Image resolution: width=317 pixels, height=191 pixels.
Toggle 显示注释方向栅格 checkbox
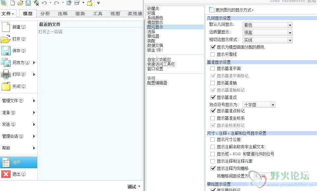[213, 168]
